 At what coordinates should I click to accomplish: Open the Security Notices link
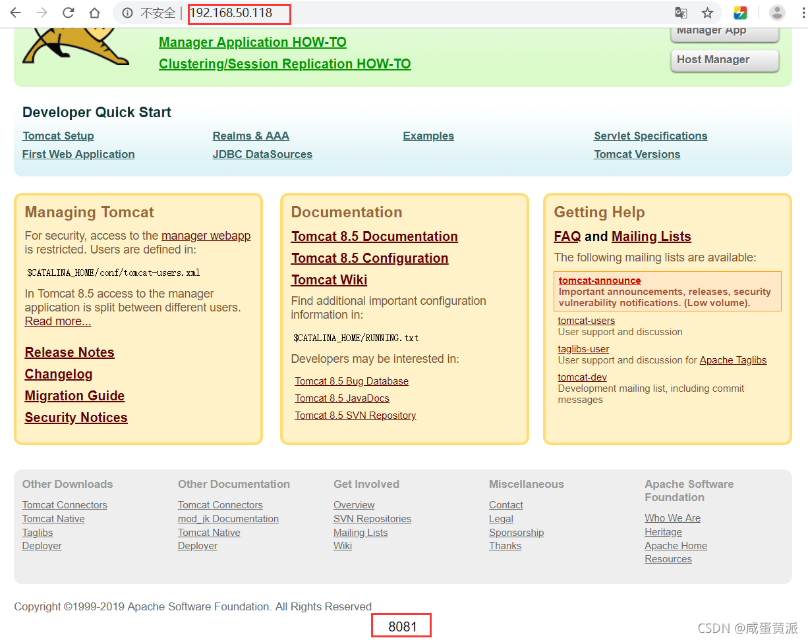pos(76,417)
